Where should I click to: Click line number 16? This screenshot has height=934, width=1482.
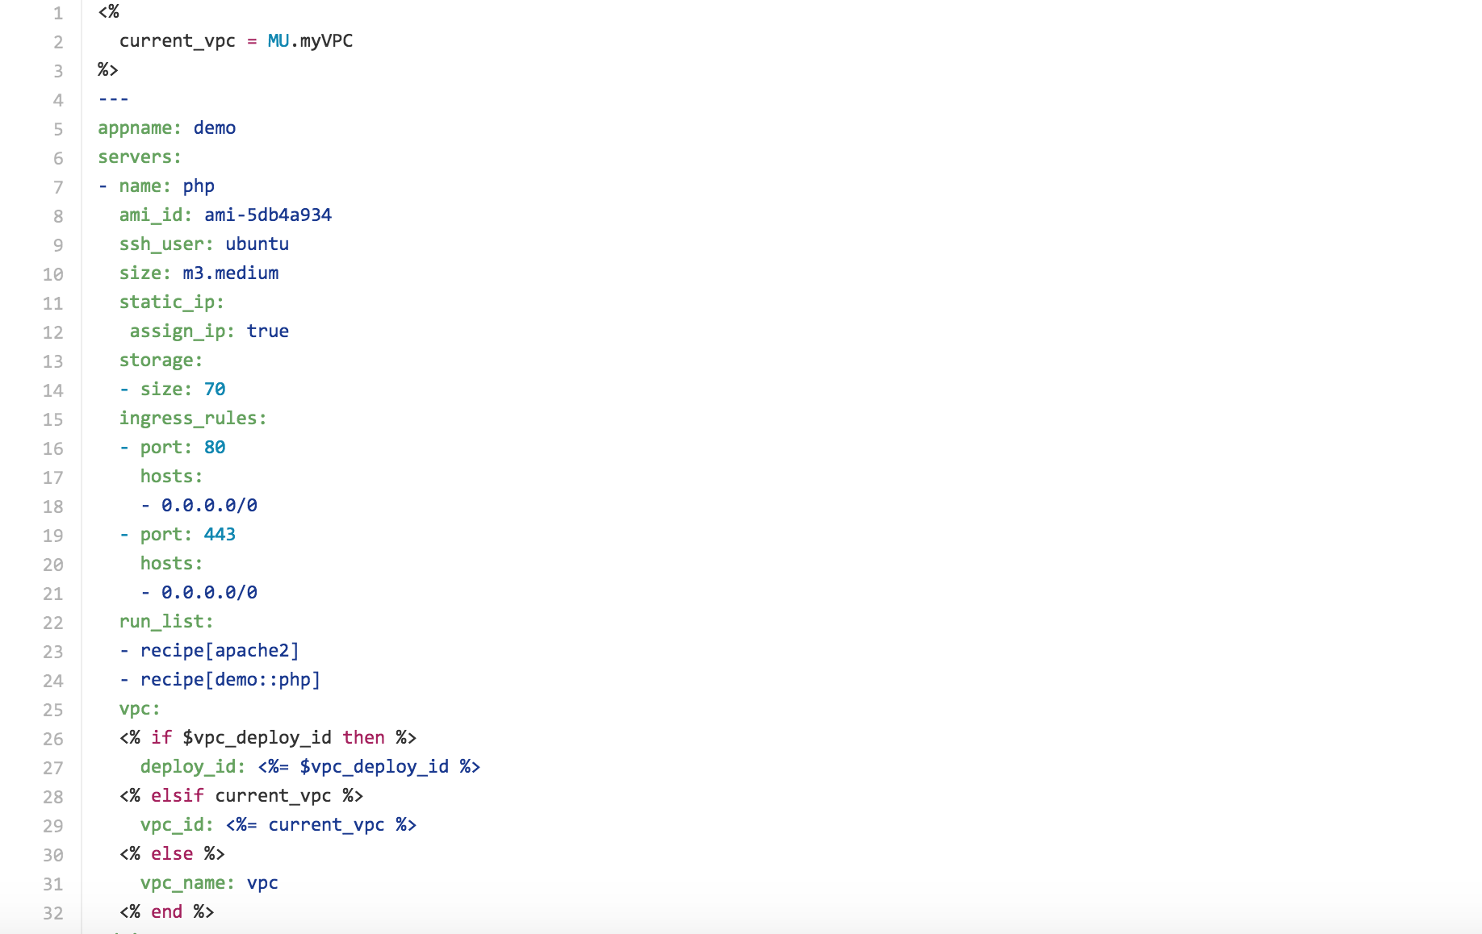pos(53,448)
